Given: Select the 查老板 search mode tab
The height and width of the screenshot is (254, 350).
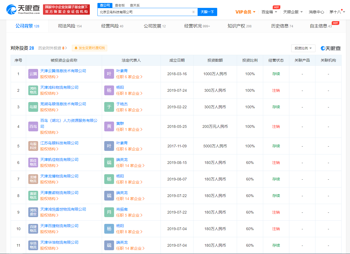Looking at the screenshot, I should (120, 5).
